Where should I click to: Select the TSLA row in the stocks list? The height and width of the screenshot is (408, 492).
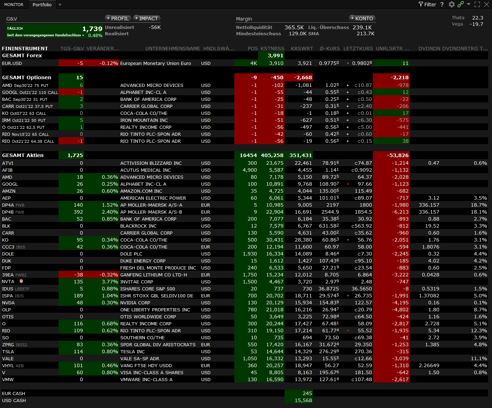[8, 351]
